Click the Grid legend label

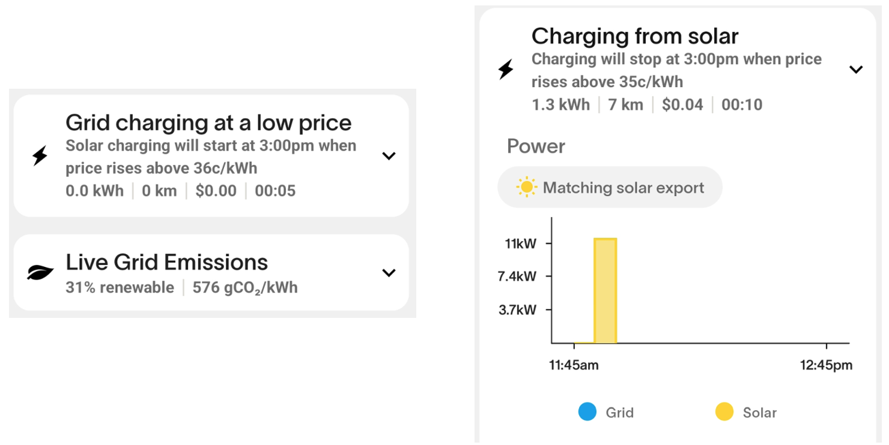pyautogui.click(x=619, y=413)
